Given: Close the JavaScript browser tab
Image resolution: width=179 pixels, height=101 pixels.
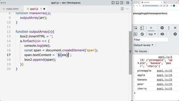Looking at the screenshot, I should point(161,2).
